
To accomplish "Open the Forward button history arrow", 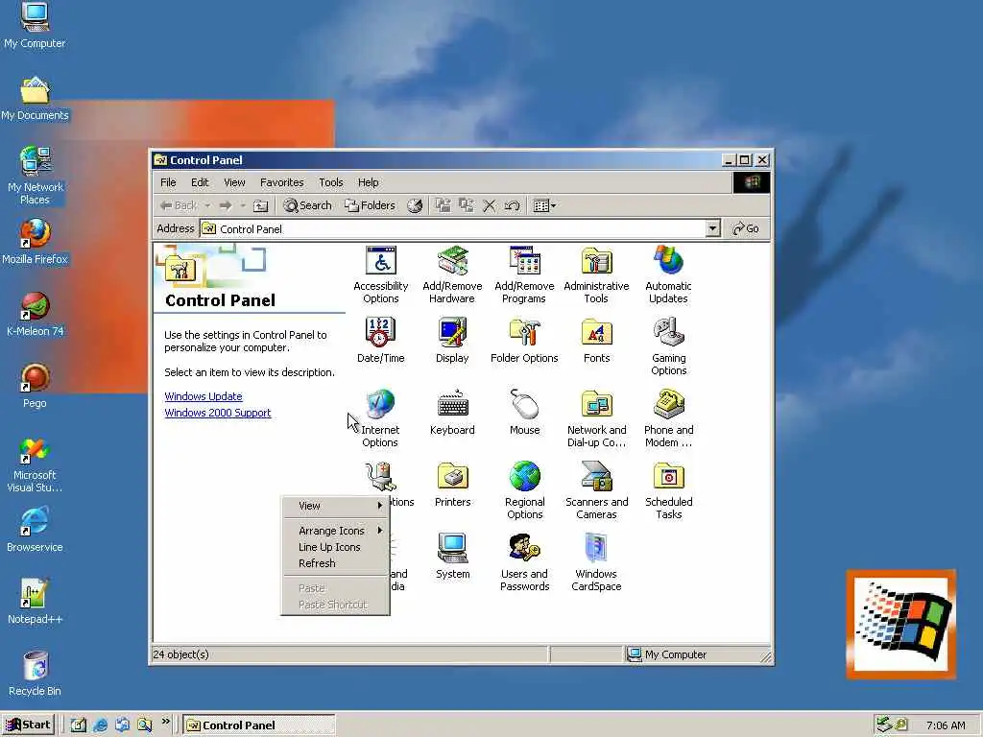I will click(x=242, y=205).
